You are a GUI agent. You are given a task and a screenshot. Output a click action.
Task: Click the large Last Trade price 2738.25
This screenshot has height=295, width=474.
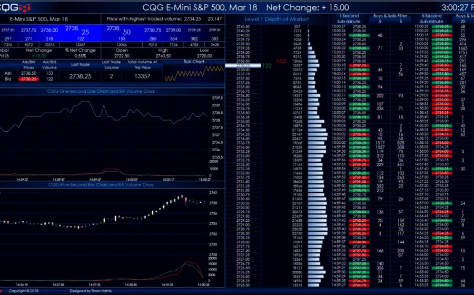[80, 76]
